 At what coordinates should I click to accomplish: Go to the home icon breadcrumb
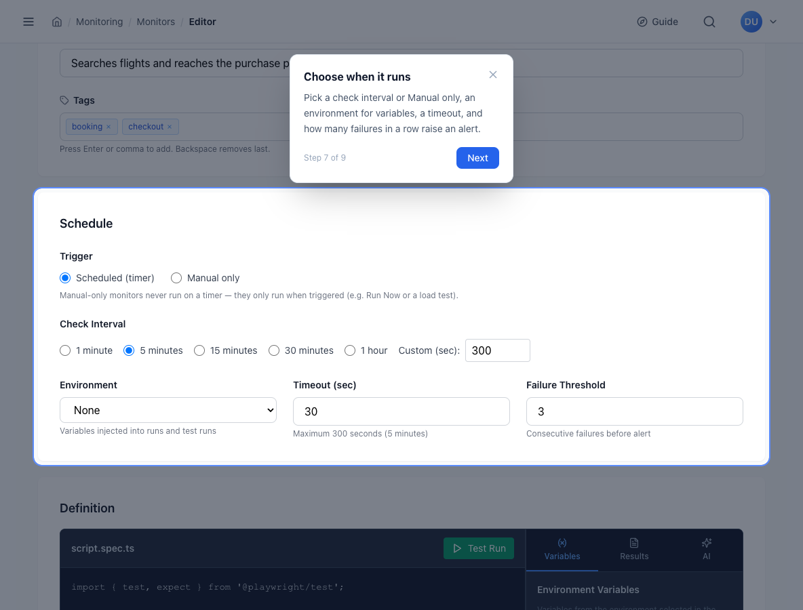[x=57, y=22]
